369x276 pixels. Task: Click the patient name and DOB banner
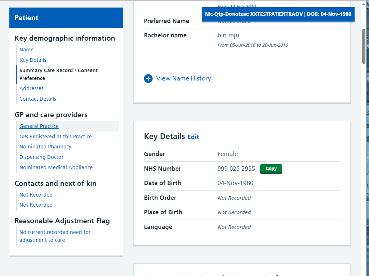click(x=278, y=14)
